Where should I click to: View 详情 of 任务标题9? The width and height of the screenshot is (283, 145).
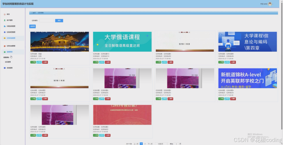click(158, 62)
